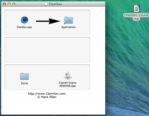Viewport: 149px width, 116px height.
Task: Click the "Extras" folder label
Action: tap(24, 83)
